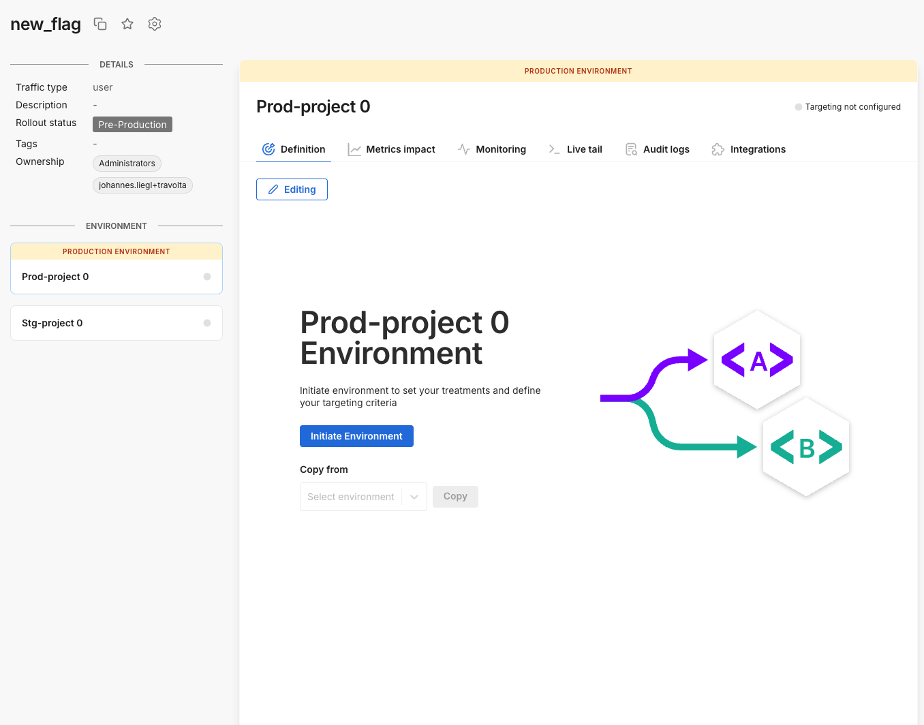Open the Select environment dropdown
Image resolution: width=924 pixels, height=725 pixels.
click(x=351, y=497)
